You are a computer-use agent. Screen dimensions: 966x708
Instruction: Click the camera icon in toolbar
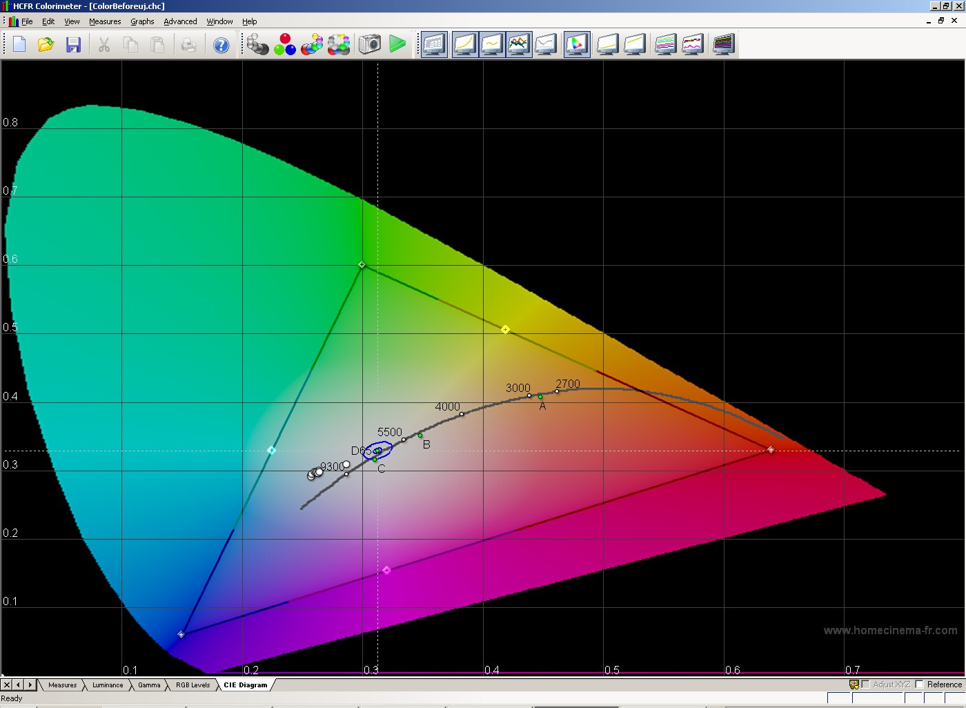[370, 45]
